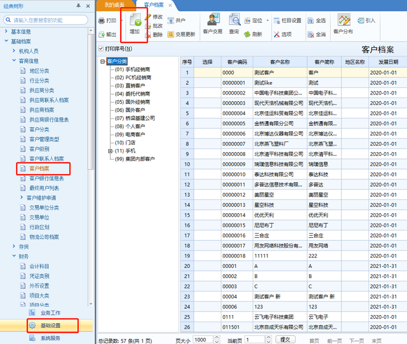Collapse the 客商信息 tree group
The image size is (407, 344).
pyautogui.click(x=14, y=61)
